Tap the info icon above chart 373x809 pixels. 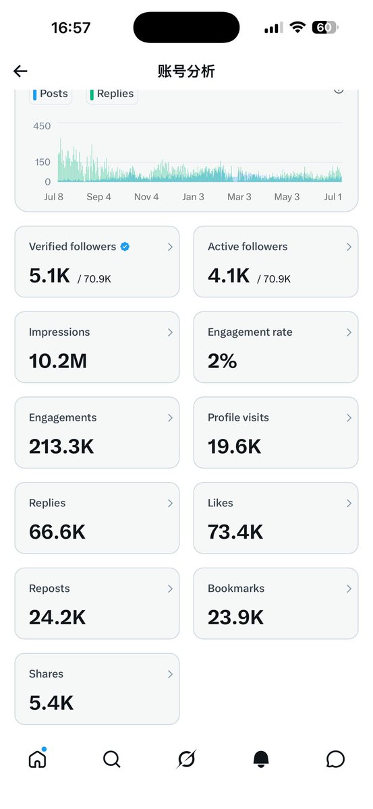[339, 90]
